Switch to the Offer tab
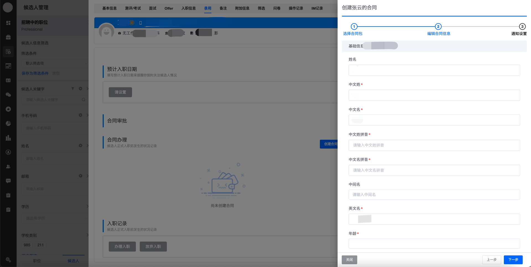Image resolution: width=531 pixels, height=267 pixels. pyautogui.click(x=169, y=8)
